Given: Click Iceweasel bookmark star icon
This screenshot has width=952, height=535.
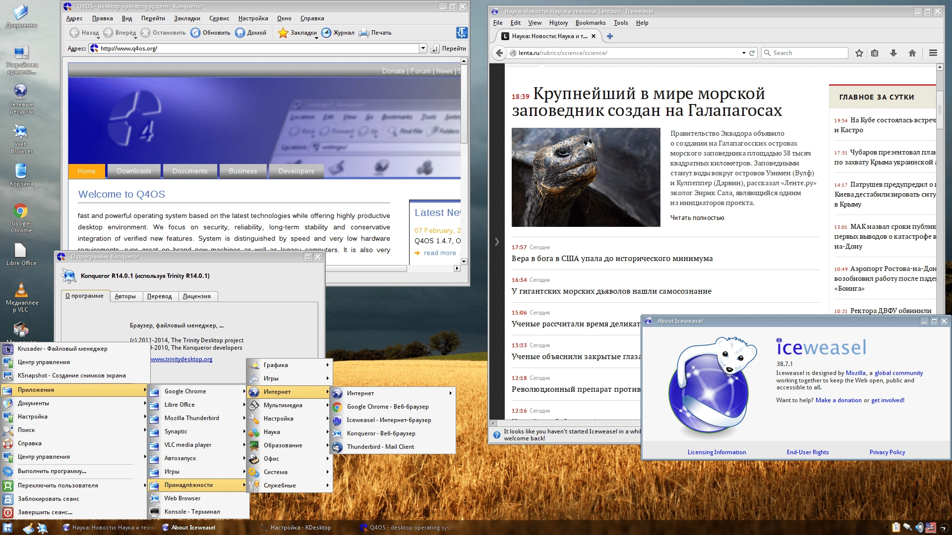Looking at the screenshot, I should coord(859,53).
